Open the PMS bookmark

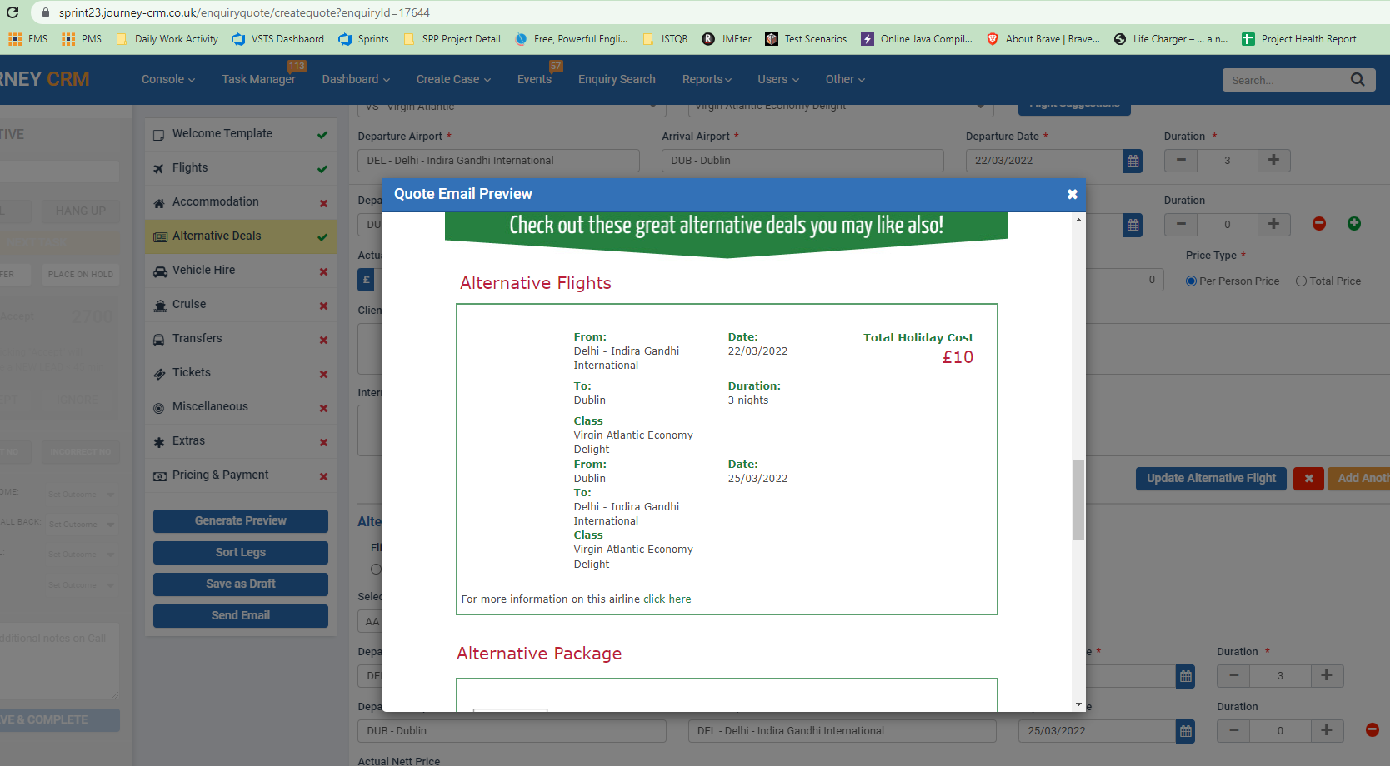pyautogui.click(x=82, y=39)
